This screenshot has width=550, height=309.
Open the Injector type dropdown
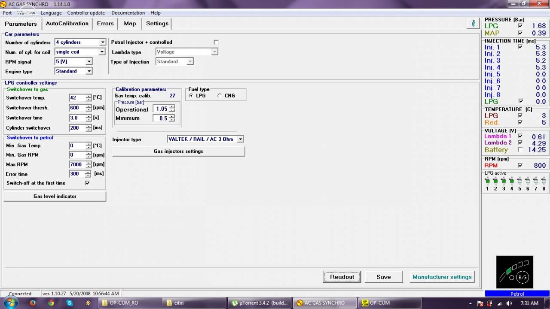point(241,139)
